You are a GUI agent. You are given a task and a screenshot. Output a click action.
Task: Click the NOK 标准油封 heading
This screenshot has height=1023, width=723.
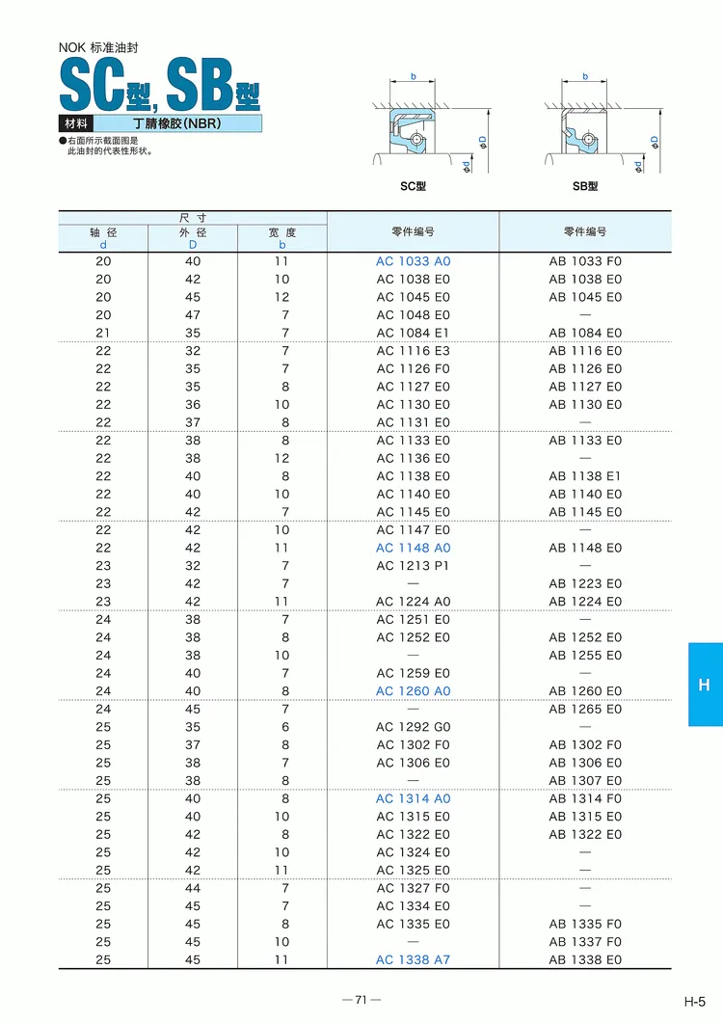[98, 47]
